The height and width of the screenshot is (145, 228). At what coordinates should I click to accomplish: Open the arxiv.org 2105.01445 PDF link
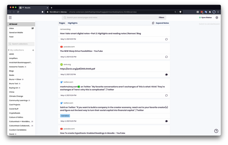(77, 69)
